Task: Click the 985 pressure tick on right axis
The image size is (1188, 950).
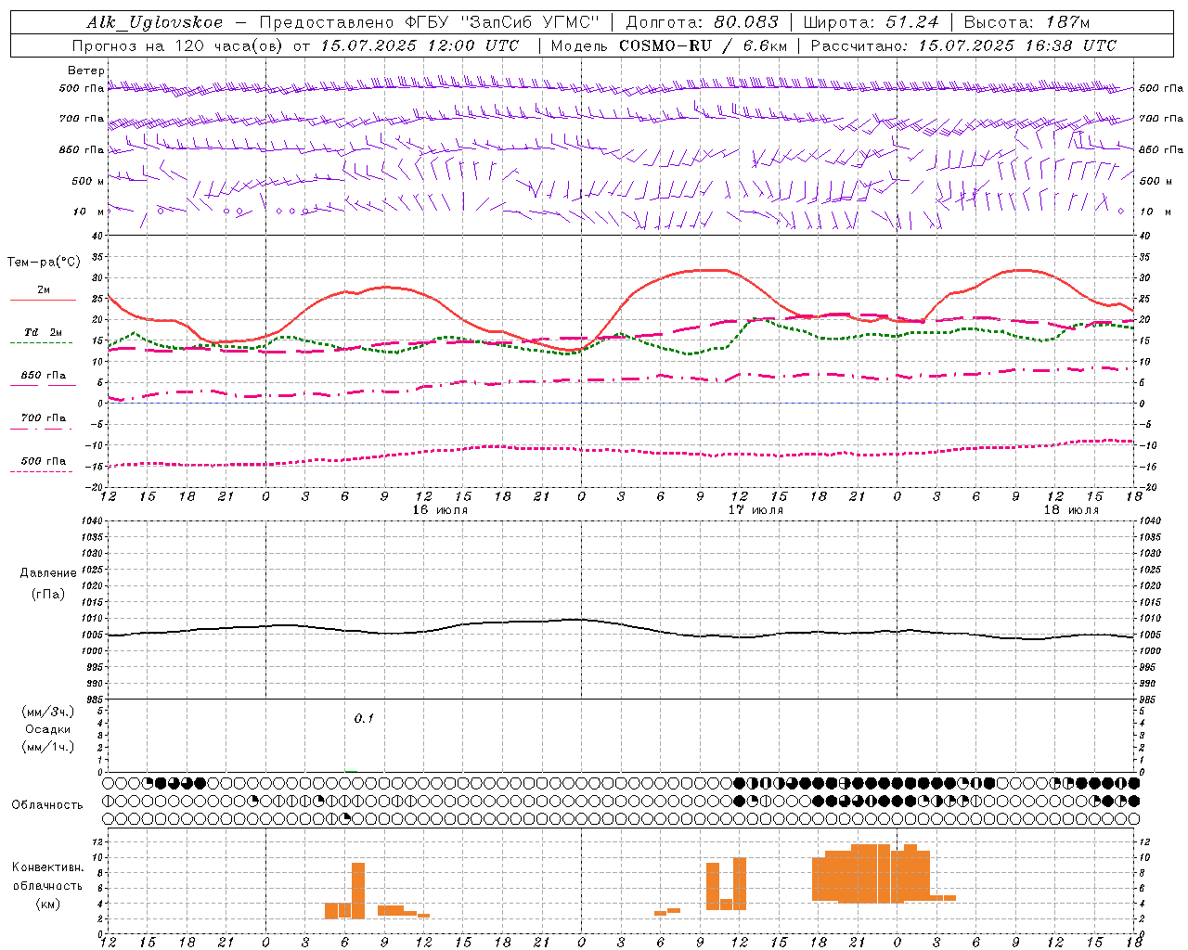Action: point(1149,700)
